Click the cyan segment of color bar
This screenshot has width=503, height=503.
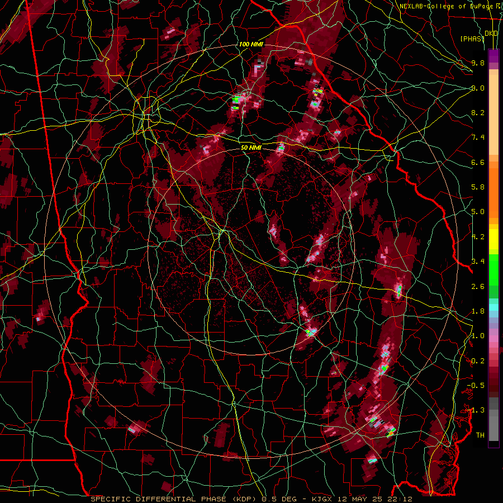tap(493, 307)
